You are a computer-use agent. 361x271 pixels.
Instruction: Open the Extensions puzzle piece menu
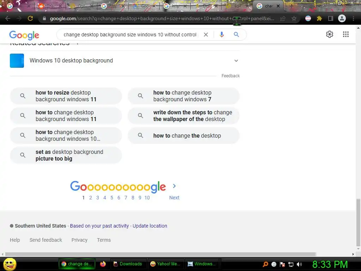(319, 18)
